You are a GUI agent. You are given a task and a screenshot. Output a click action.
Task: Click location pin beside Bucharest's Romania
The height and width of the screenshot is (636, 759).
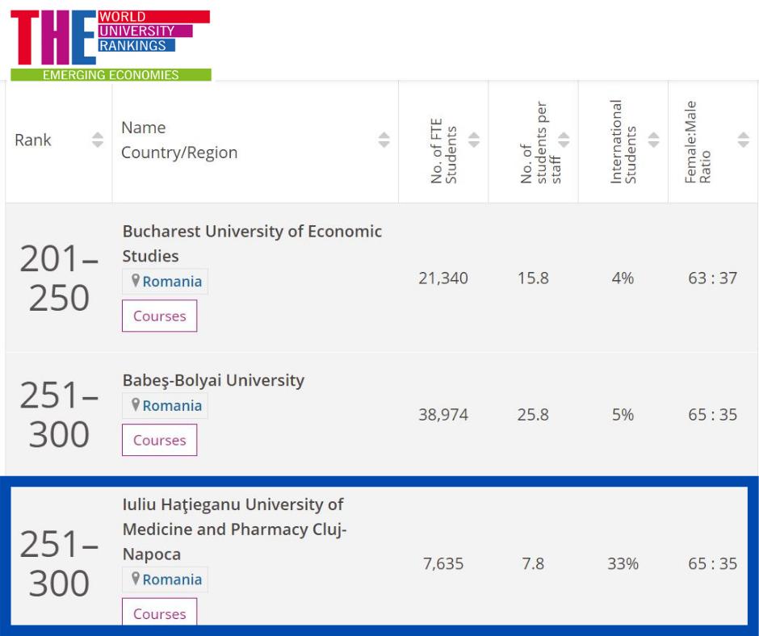pos(135,281)
